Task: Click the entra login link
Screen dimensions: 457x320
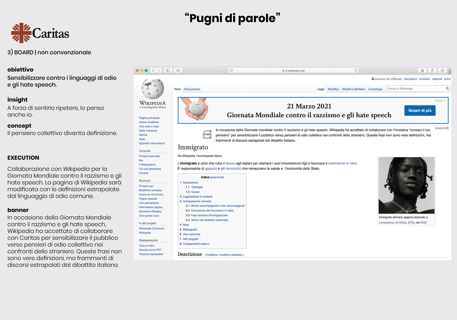Action: coord(447,79)
